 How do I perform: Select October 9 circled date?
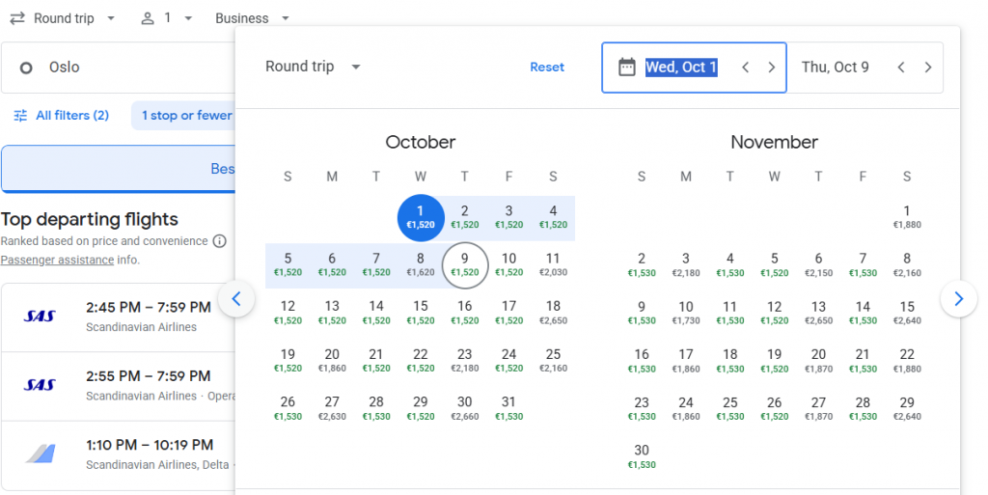(465, 265)
